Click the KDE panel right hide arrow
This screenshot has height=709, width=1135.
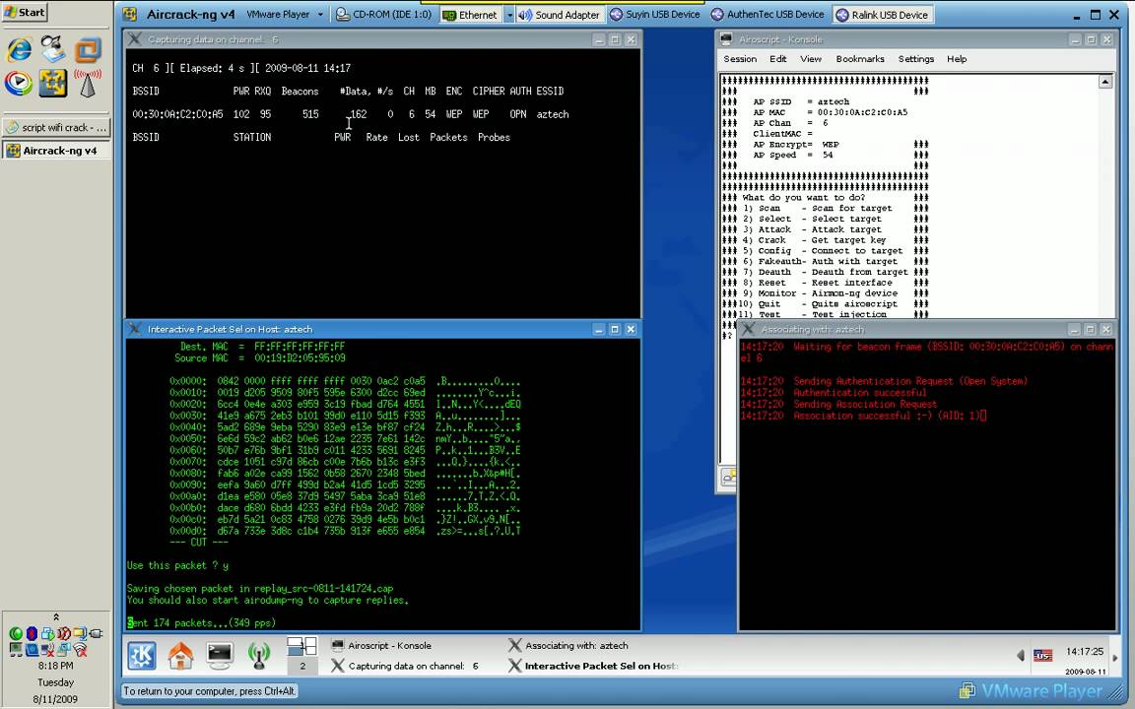(x=1115, y=657)
